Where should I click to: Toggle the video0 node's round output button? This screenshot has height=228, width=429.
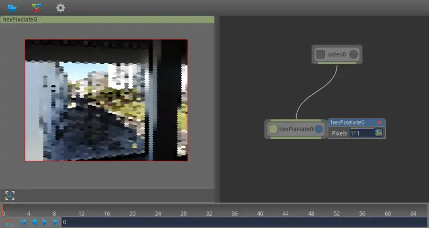point(353,54)
